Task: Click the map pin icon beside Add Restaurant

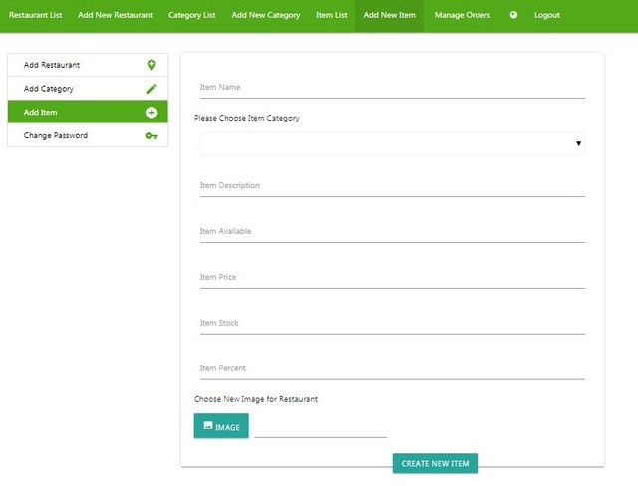Action: click(151, 65)
